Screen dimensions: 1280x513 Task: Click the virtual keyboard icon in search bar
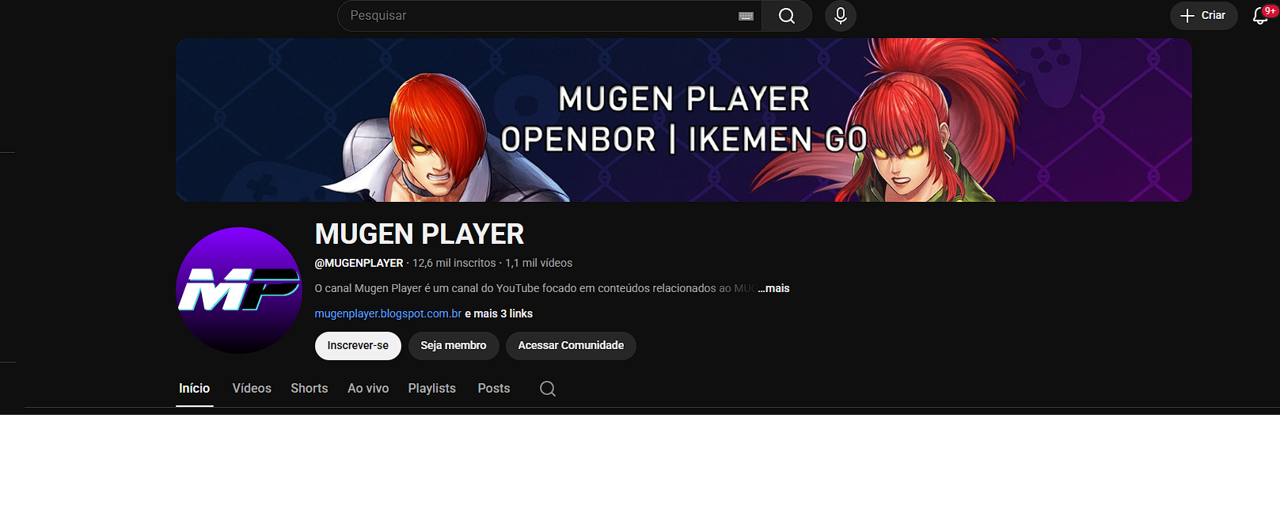click(x=746, y=16)
